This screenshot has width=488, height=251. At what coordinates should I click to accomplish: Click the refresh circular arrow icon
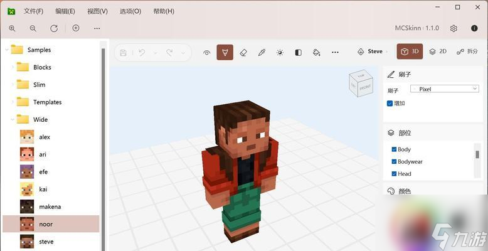click(54, 28)
